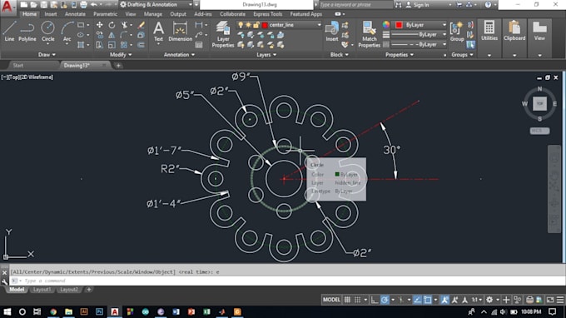Select the Polyline tool
This screenshot has height=318, width=566.
coord(27,31)
